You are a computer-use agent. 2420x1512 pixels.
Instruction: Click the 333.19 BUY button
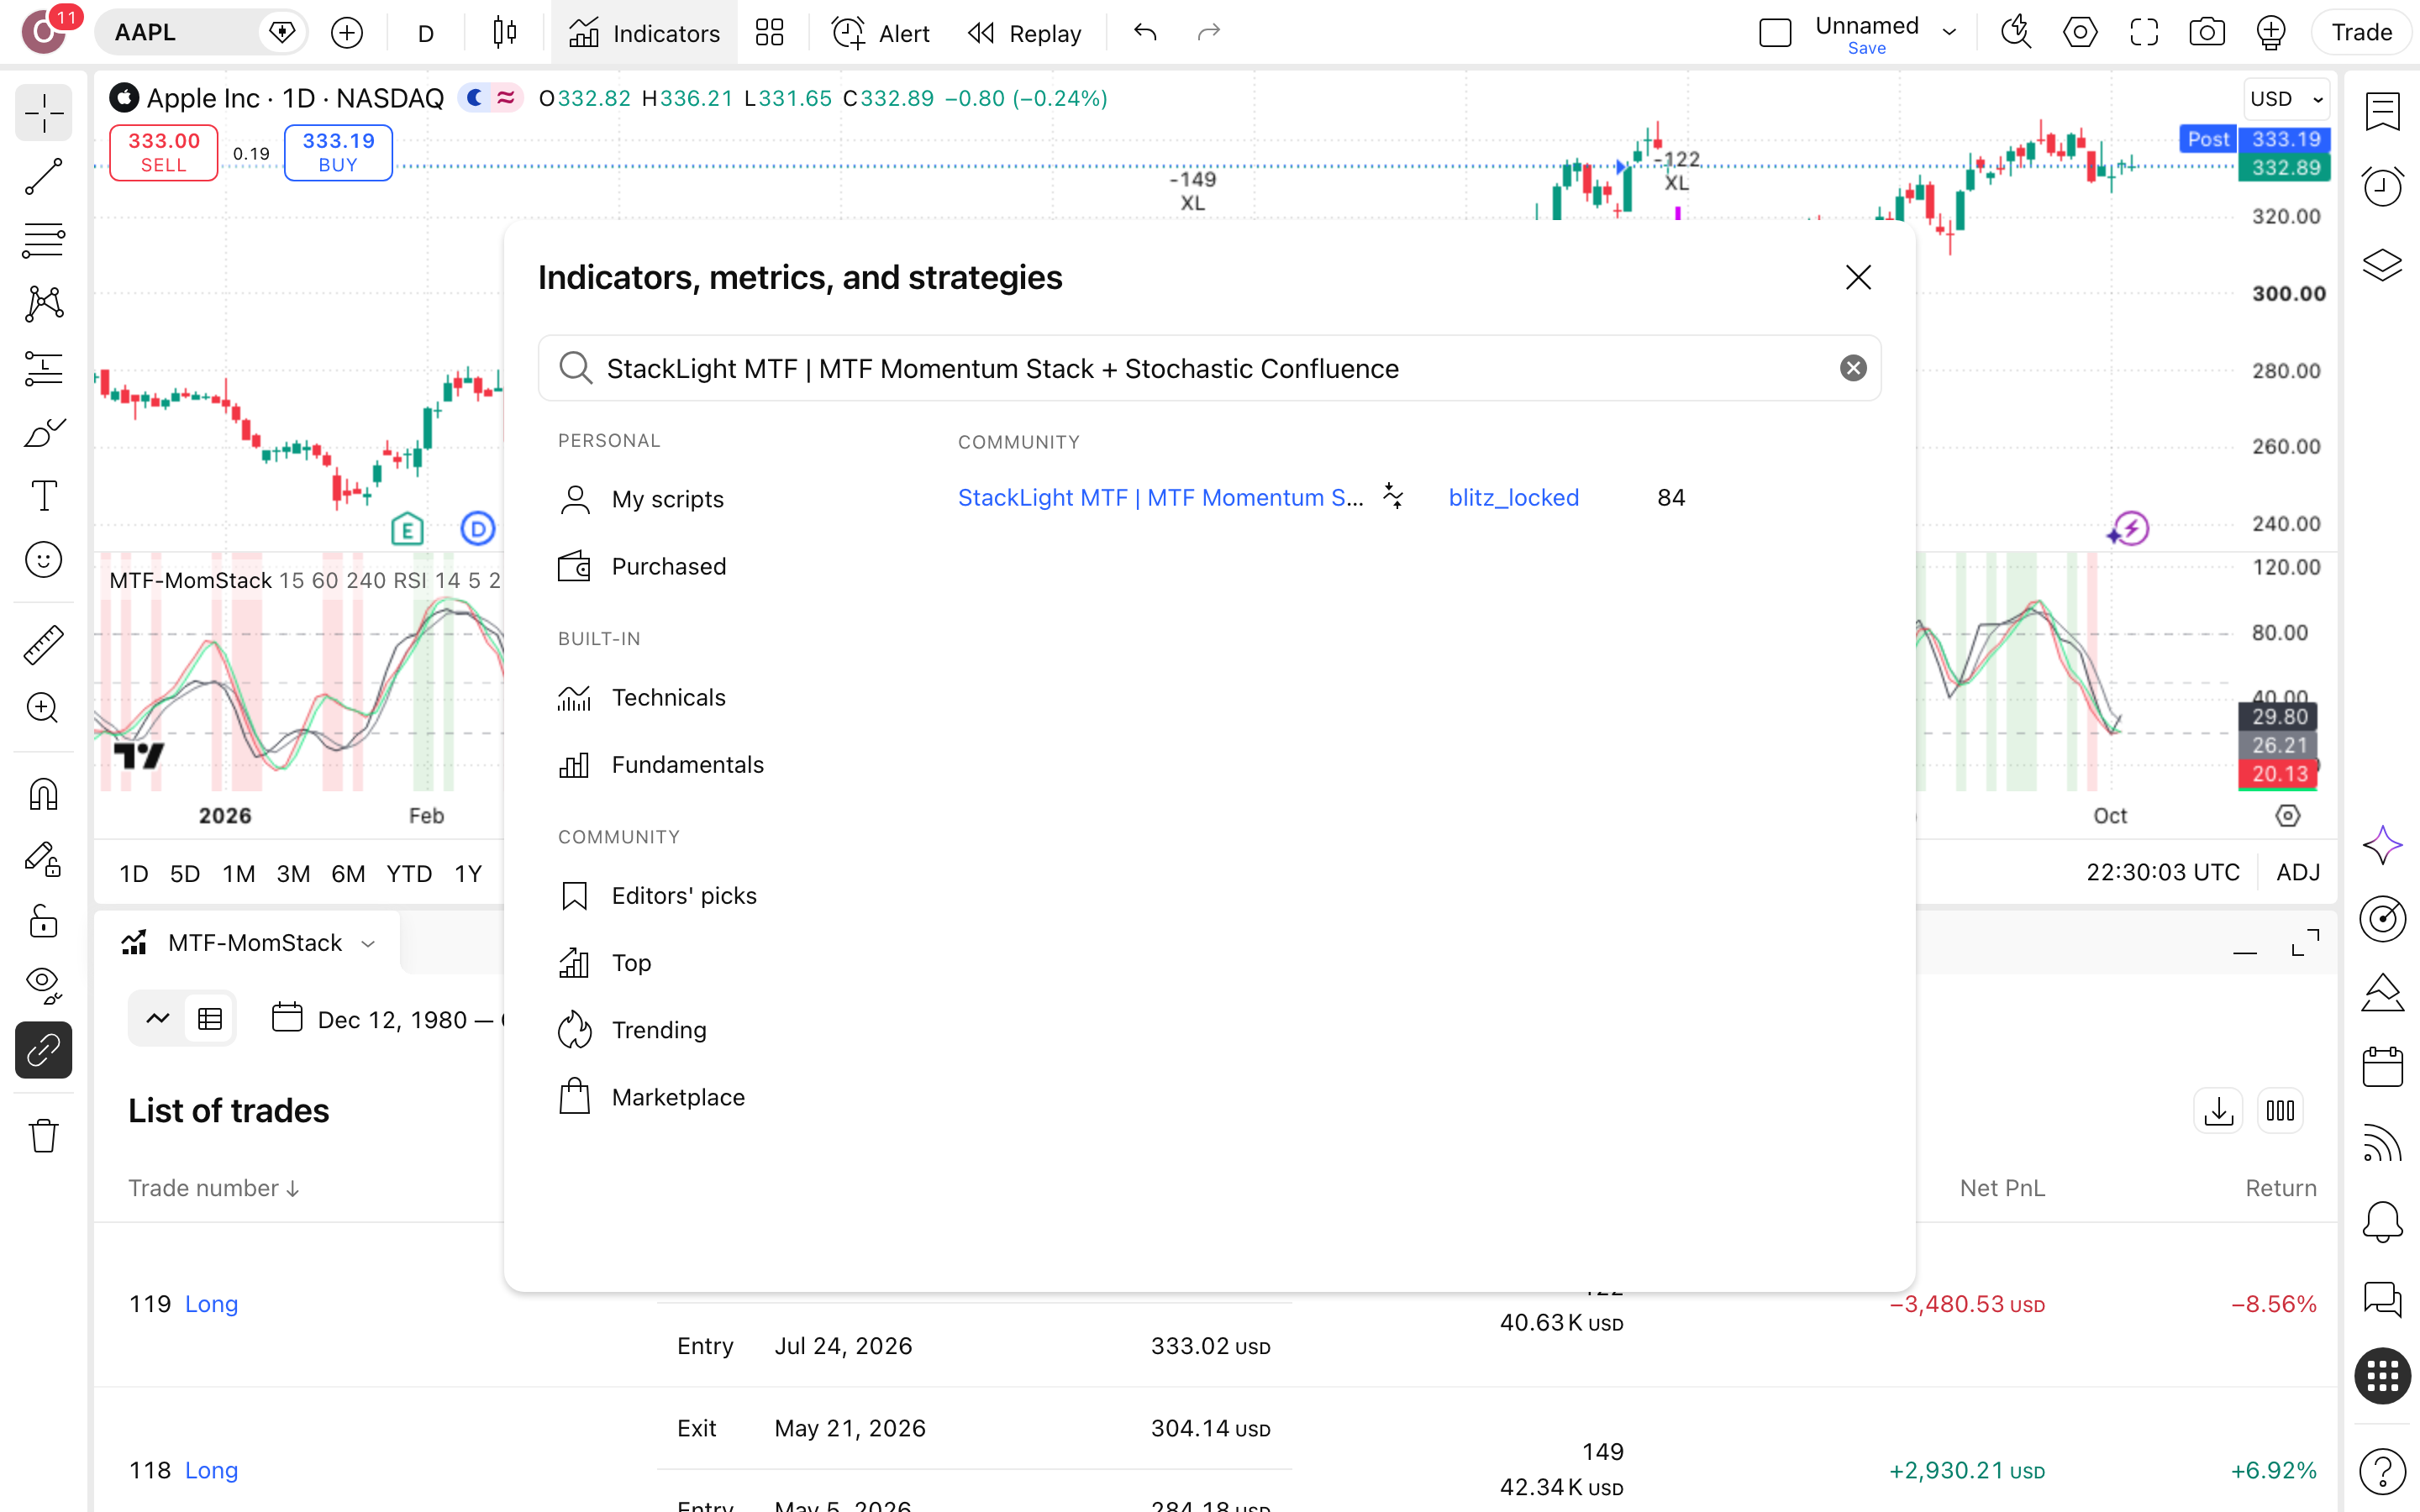click(338, 153)
